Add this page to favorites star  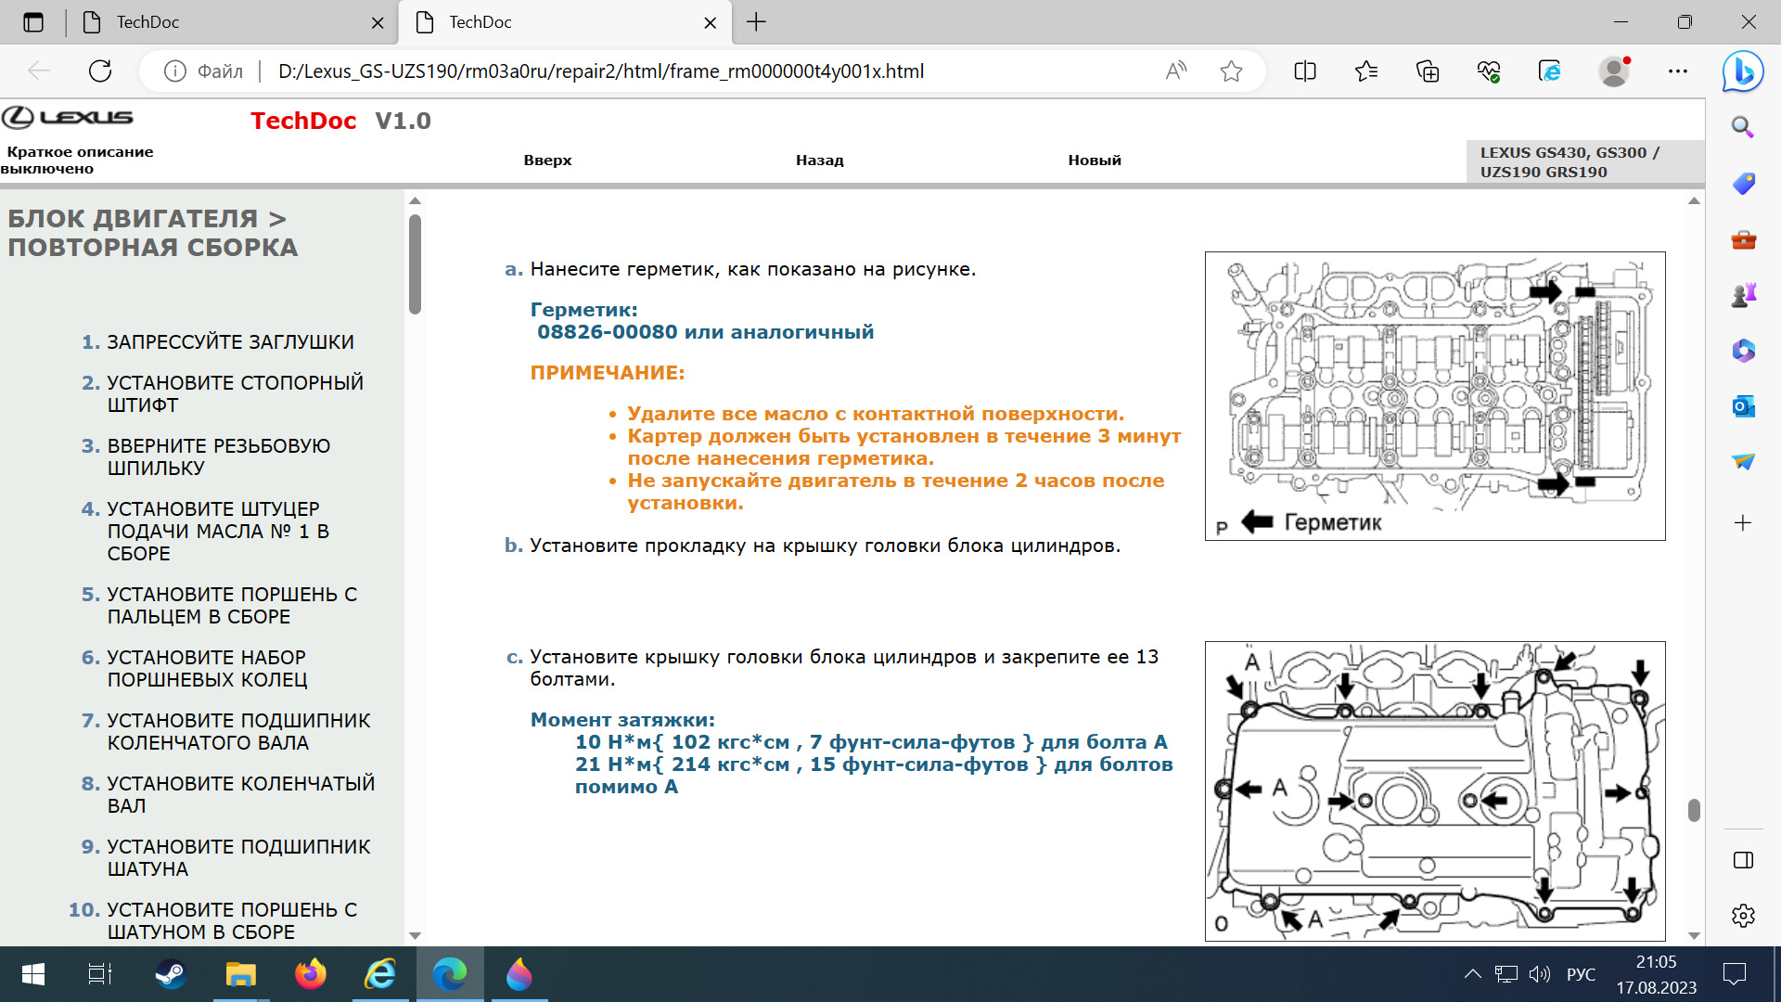tap(1231, 71)
